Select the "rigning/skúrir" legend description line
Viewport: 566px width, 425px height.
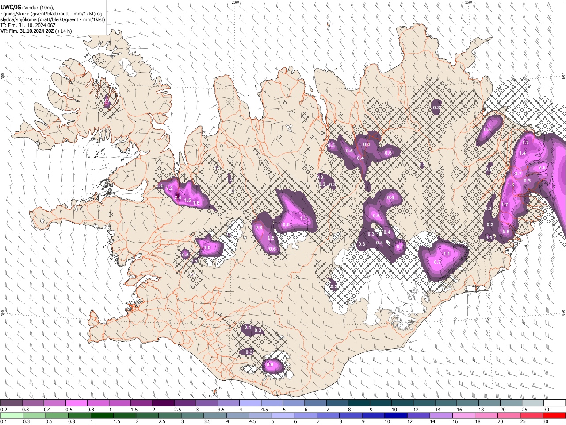click(51, 14)
